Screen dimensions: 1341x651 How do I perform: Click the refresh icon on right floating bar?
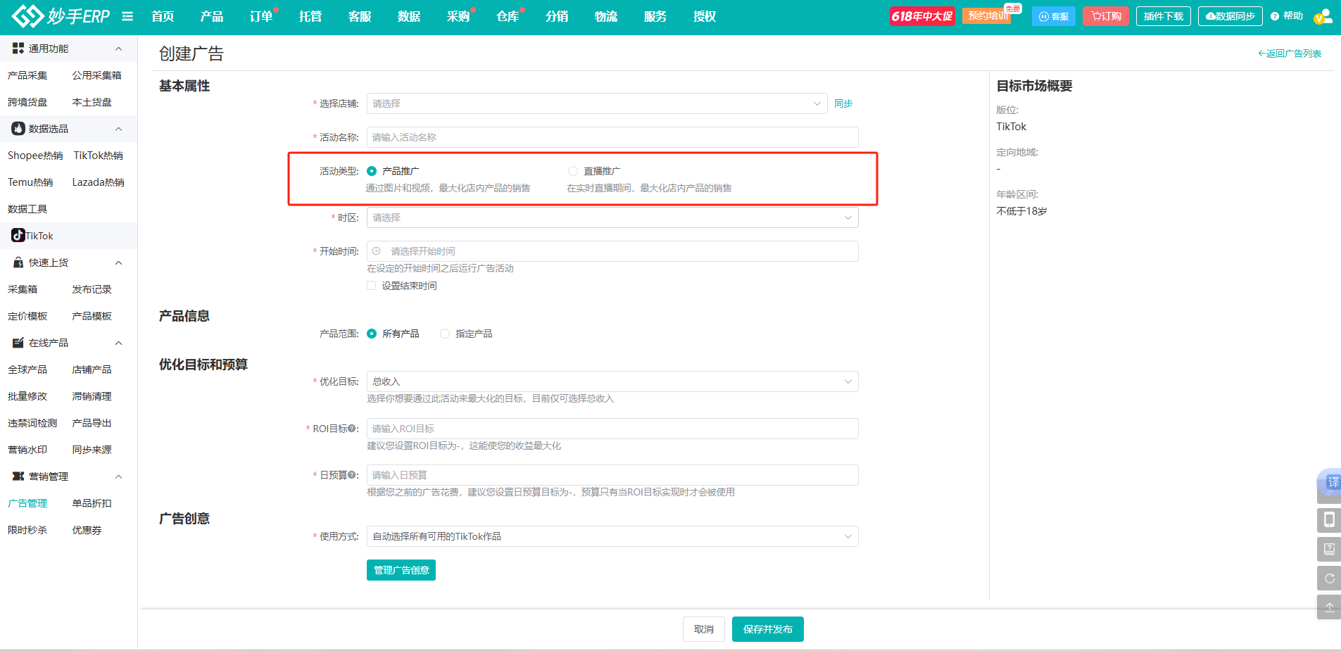pyautogui.click(x=1329, y=579)
